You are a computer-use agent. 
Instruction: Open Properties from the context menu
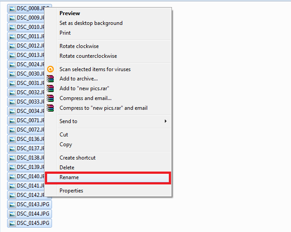click(x=72, y=191)
